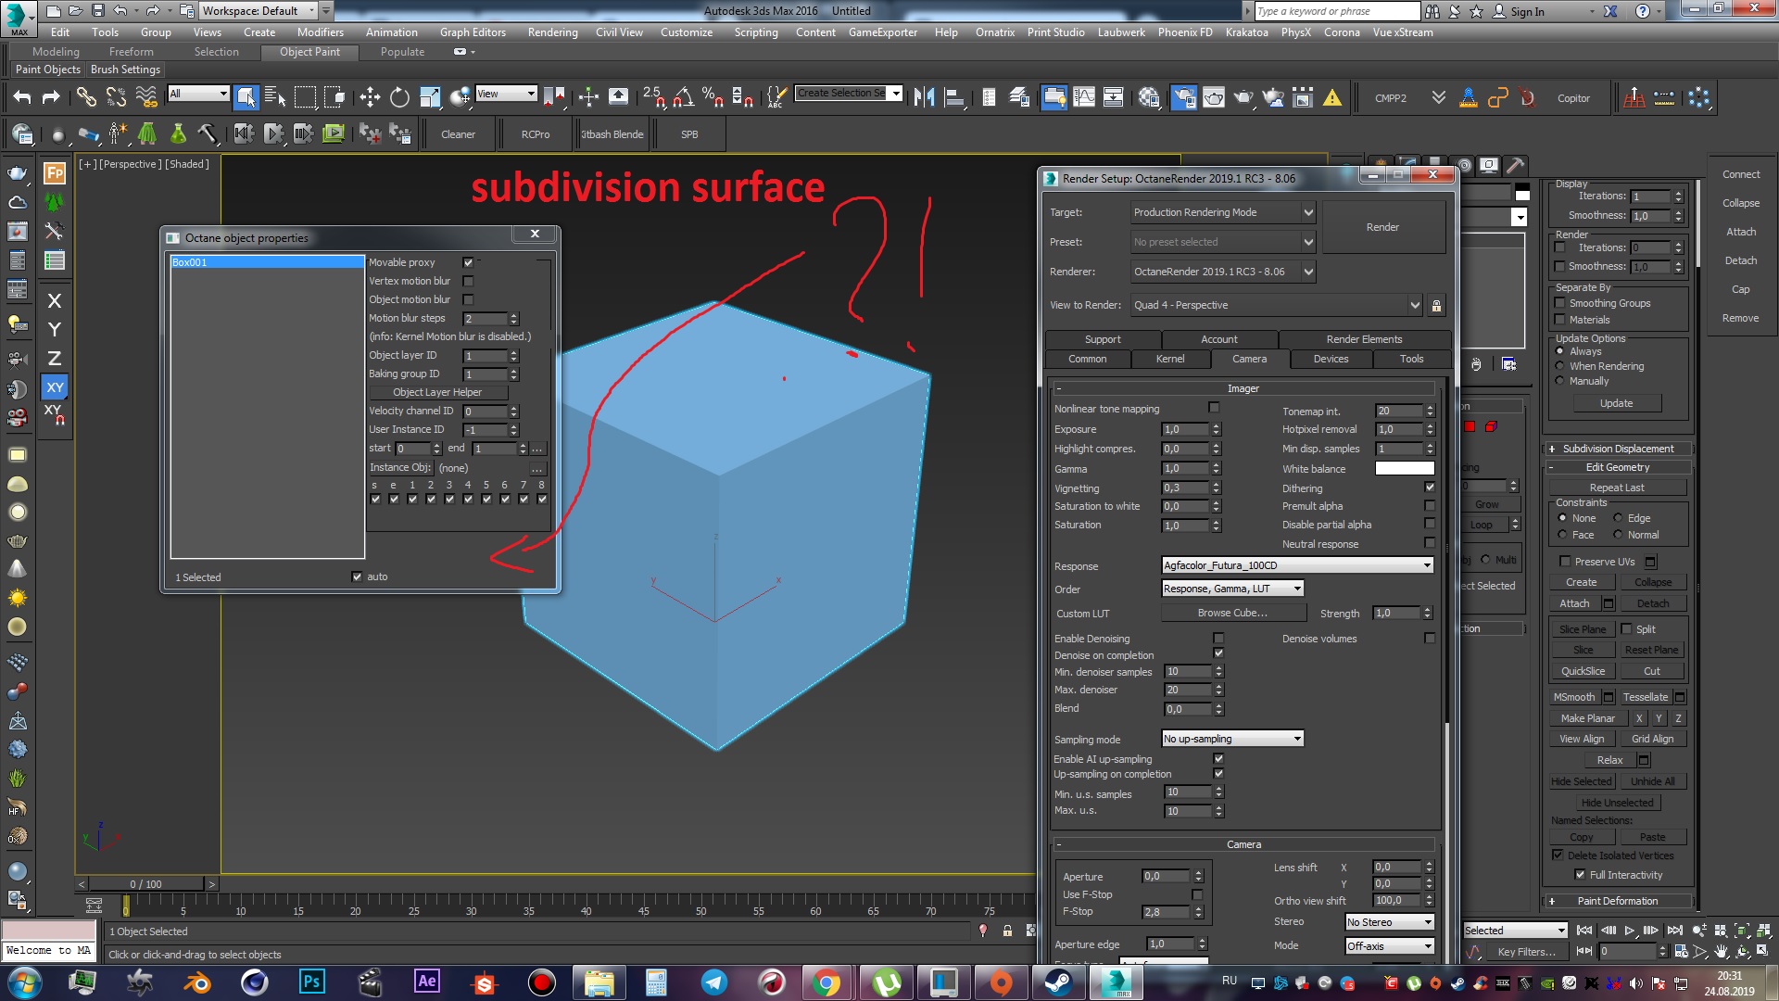Click the QuickSlice button
This screenshot has width=1779, height=1001.
click(x=1583, y=671)
